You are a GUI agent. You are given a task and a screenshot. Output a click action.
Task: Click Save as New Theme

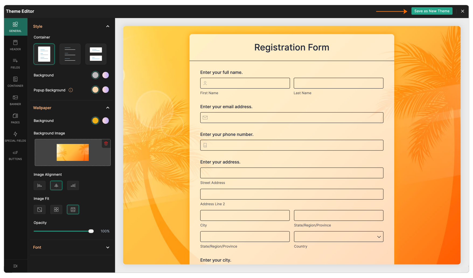pyautogui.click(x=432, y=11)
